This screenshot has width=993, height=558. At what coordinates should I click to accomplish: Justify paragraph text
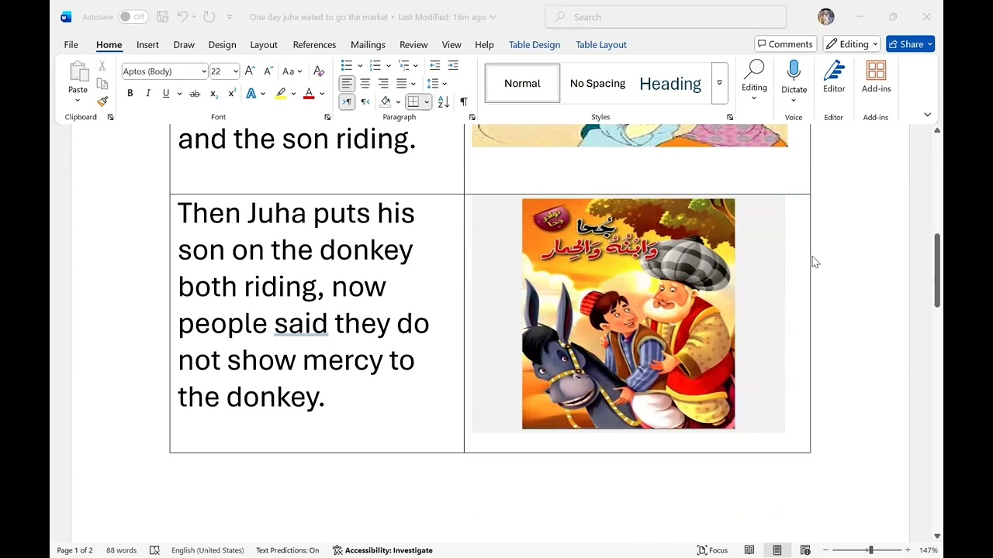pyautogui.click(x=402, y=83)
